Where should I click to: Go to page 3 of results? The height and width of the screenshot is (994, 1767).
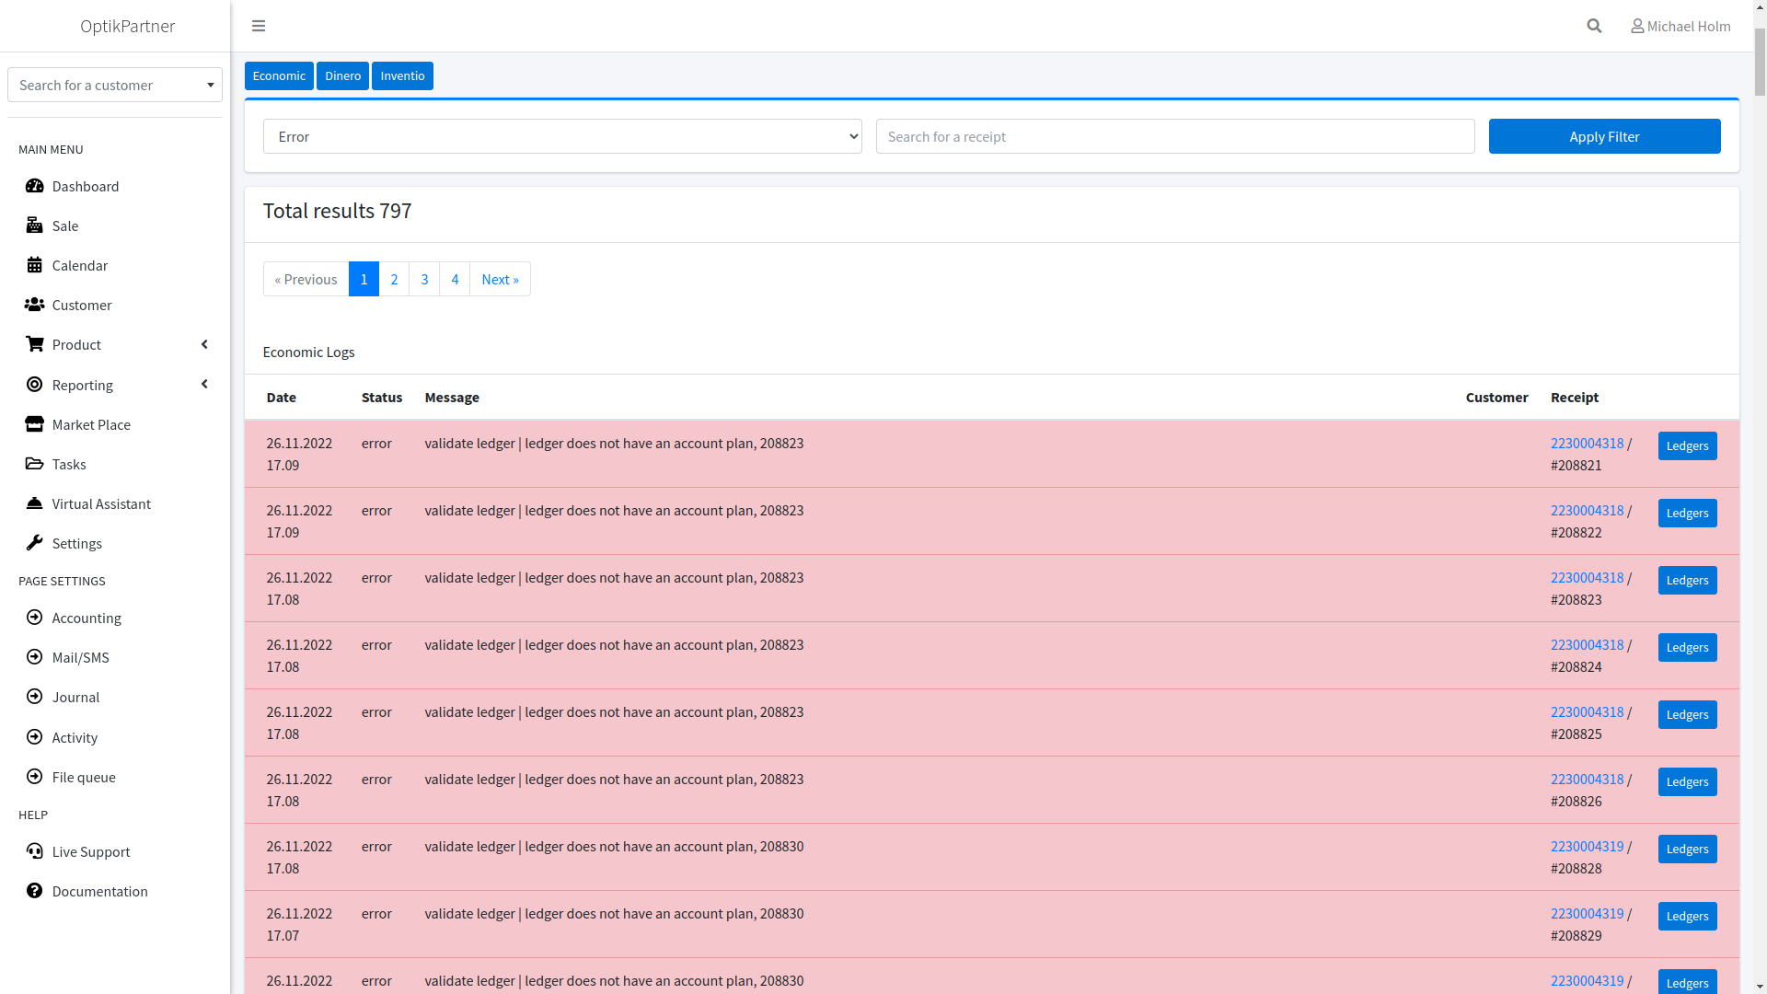pos(424,279)
